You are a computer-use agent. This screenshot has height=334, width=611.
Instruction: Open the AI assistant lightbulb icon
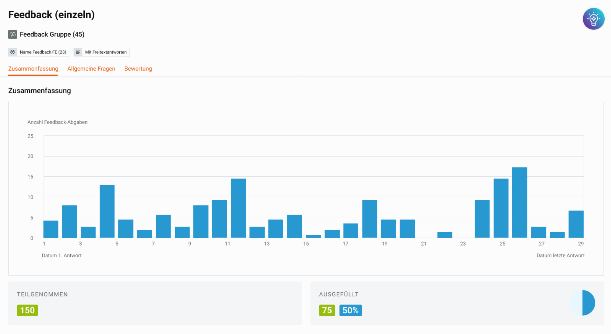coord(593,18)
